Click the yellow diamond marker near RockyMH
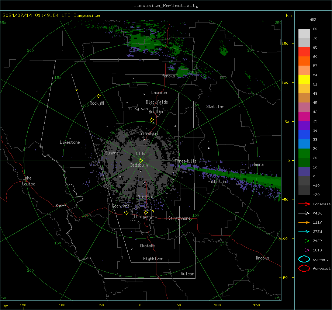 point(98,96)
